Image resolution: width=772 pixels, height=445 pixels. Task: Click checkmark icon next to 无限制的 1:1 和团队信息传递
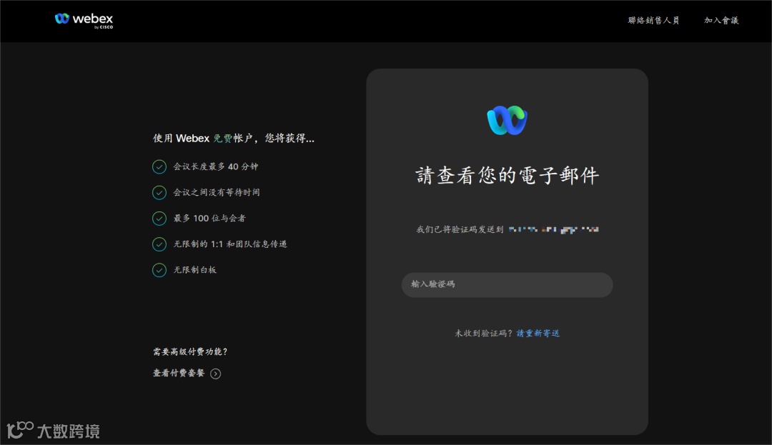coord(159,244)
